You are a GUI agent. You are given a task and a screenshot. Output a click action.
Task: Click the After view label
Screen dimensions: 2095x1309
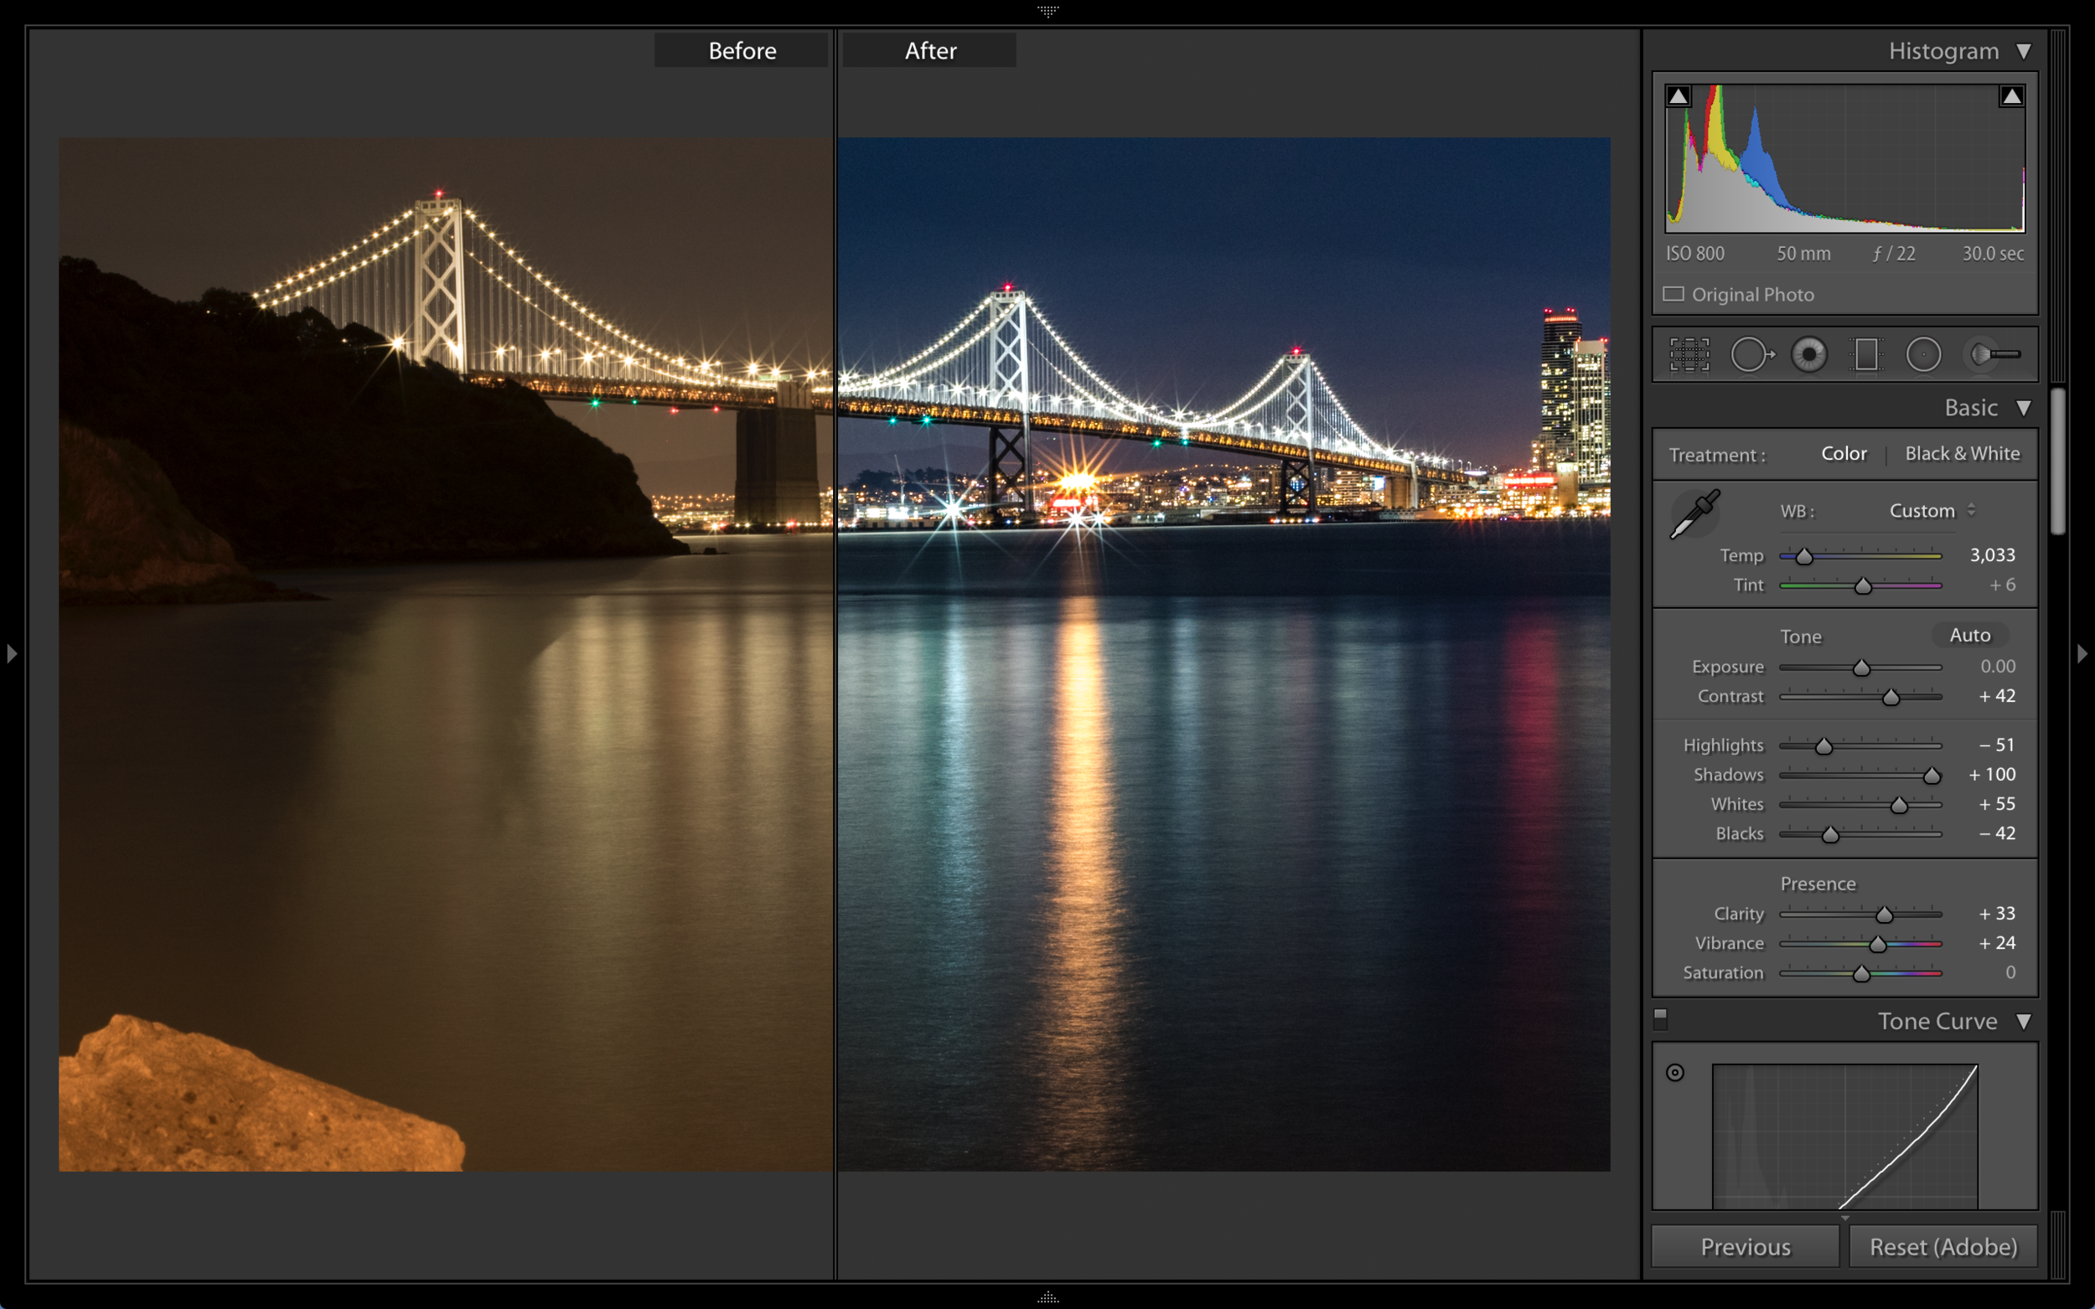coord(930,50)
